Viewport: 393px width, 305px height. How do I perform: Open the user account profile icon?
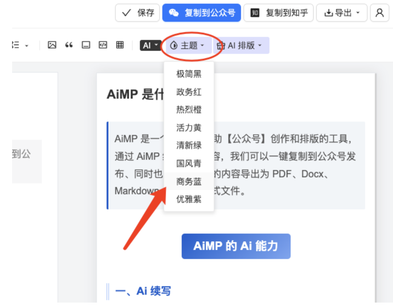[x=379, y=13]
